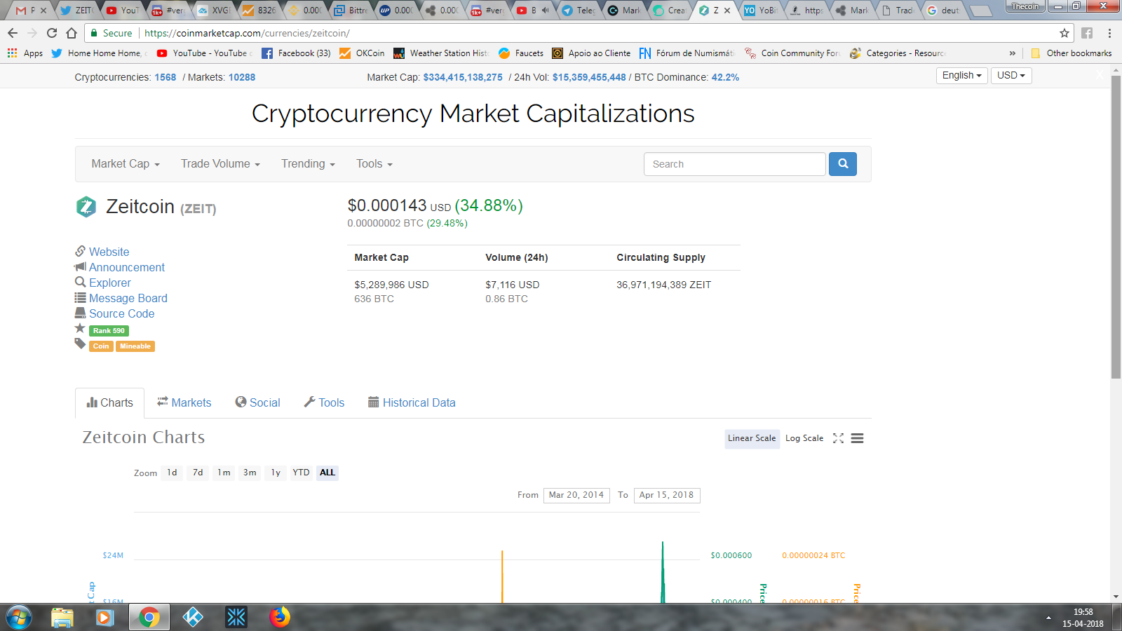The image size is (1122, 631).
Task: Close the Zeitcoin browser tab
Action: click(x=727, y=11)
